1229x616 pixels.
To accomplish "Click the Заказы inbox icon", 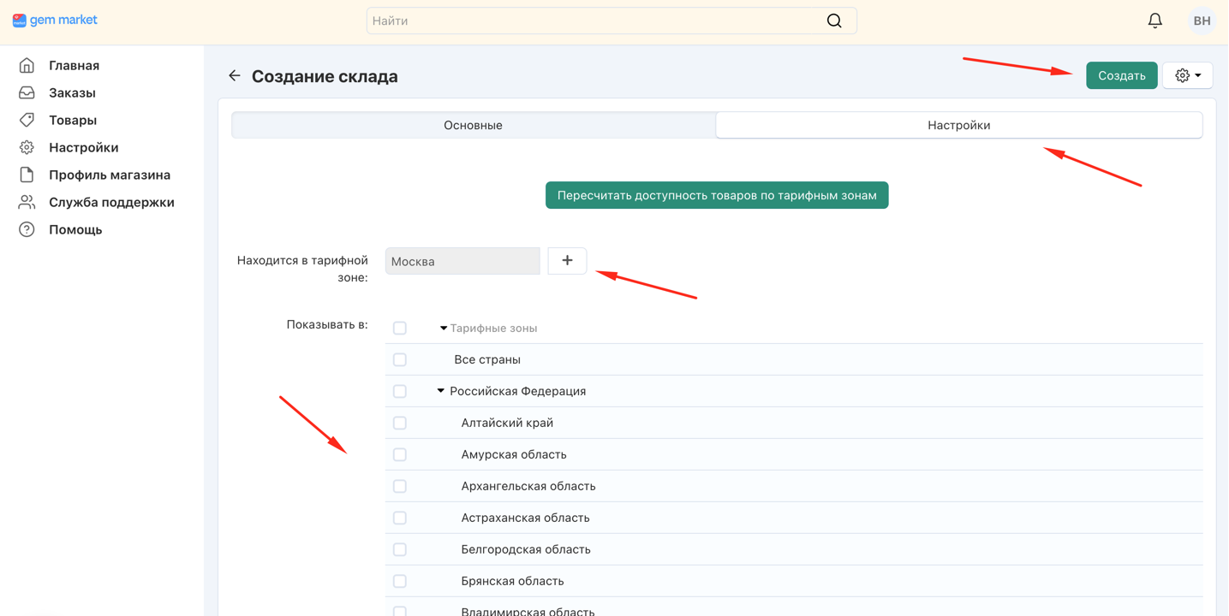I will point(27,92).
